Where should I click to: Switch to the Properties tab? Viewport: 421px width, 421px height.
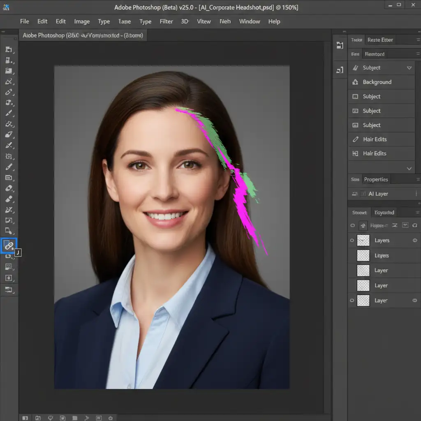(x=376, y=179)
